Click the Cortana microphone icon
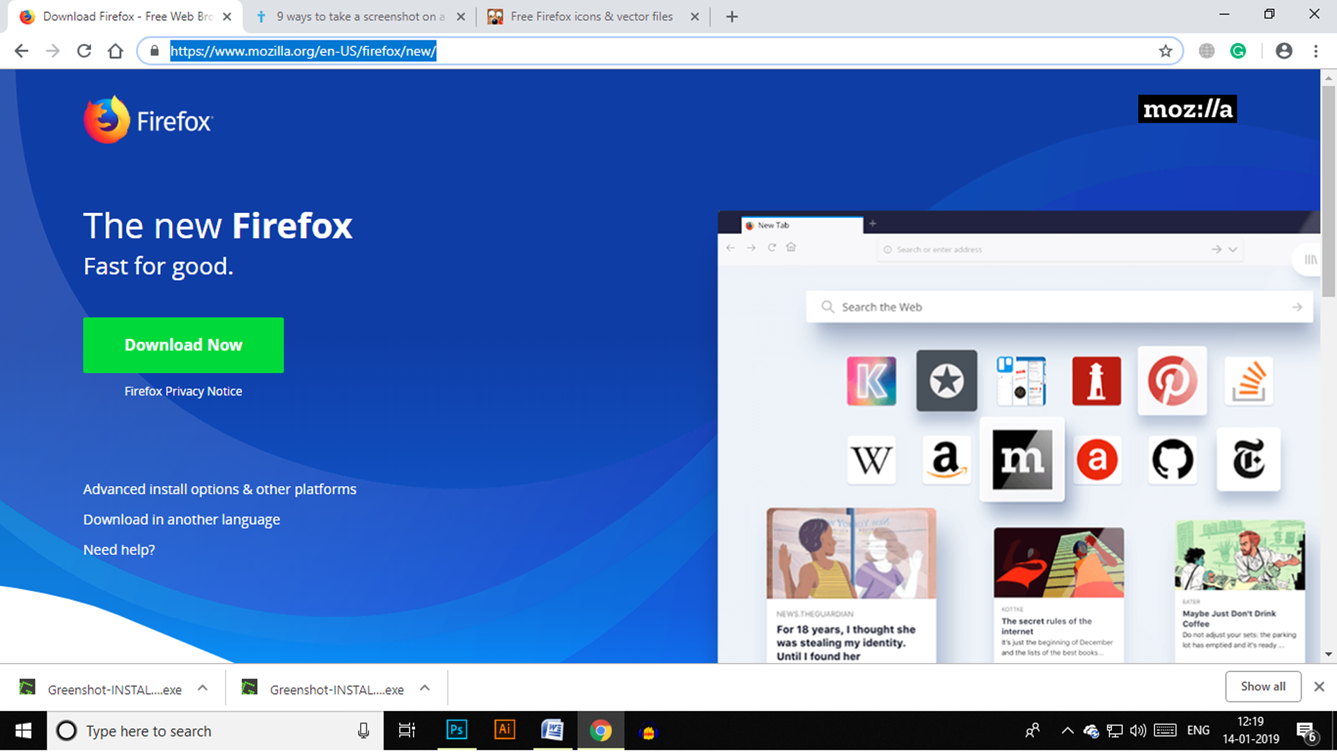Screen dimensions: 1337x752 [x=363, y=730]
